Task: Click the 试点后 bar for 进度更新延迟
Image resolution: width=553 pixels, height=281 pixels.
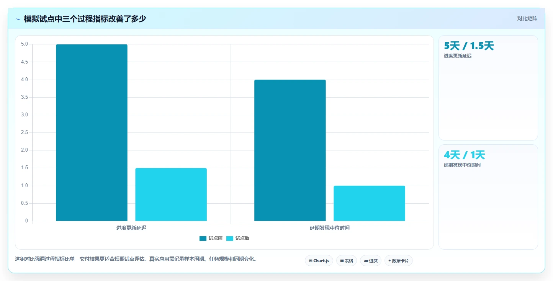Action: click(x=171, y=194)
